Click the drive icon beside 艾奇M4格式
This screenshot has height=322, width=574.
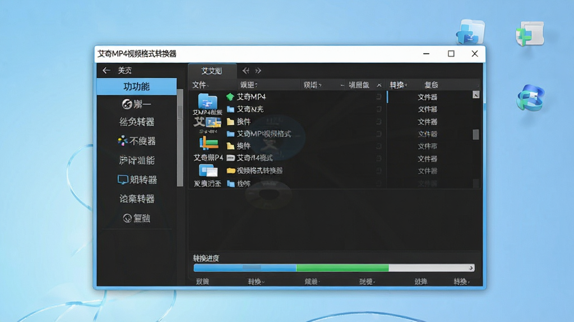click(x=230, y=158)
